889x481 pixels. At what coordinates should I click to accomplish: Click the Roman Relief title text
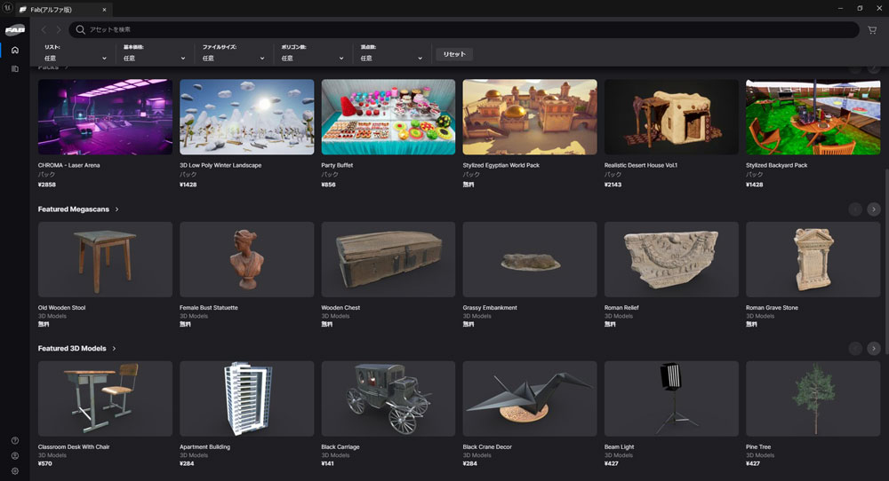pos(621,308)
